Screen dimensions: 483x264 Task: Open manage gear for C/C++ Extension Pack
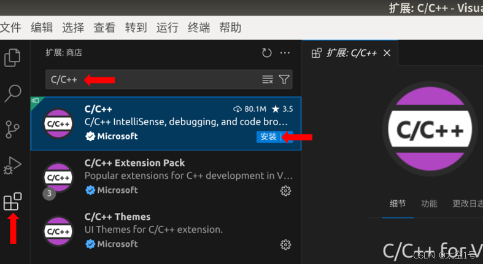285,191
